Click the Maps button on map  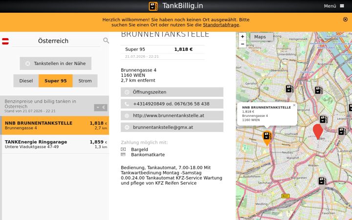pos(262,37)
